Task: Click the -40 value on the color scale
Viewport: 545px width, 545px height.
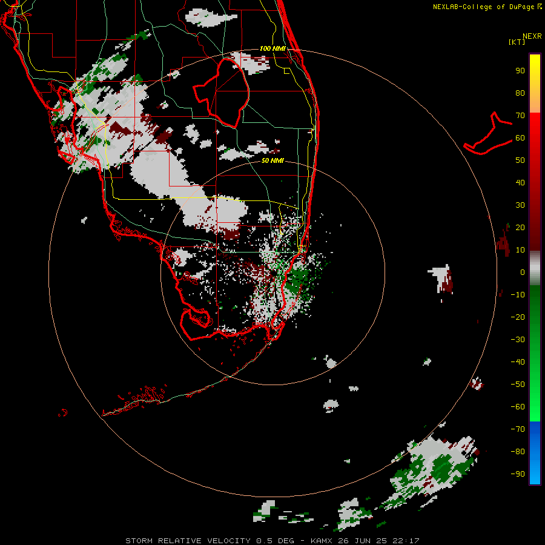Action: coord(518,362)
